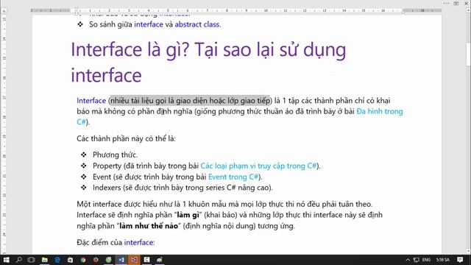Click 'interface' in 'Đặc điểm của interface:'
The image size is (471, 265).
click(138, 242)
